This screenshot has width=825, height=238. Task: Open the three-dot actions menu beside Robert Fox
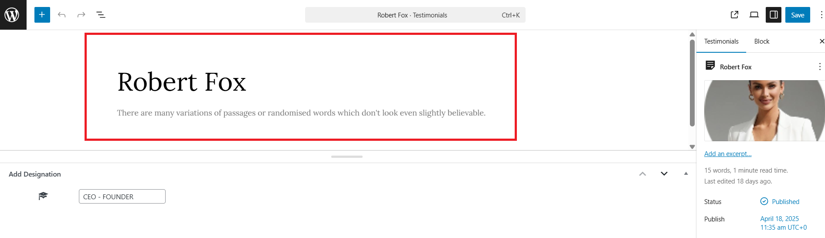[x=819, y=67]
